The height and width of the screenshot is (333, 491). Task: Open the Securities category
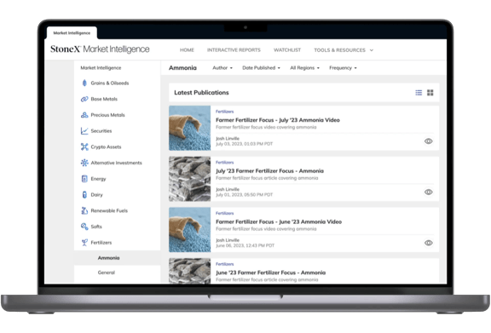coord(101,131)
